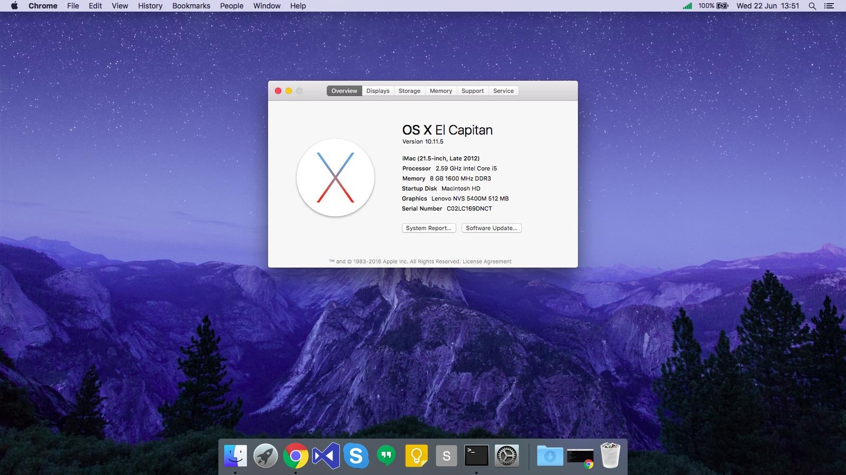Switch to the Support tab
846x475 pixels.
click(x=473, y=91)
